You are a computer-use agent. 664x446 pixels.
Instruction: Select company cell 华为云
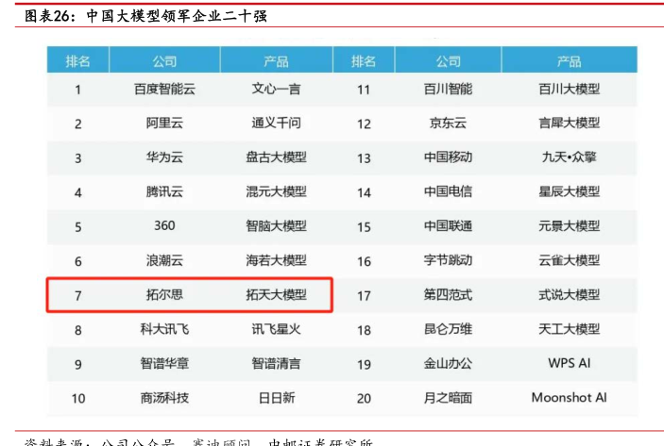tap(164, 157)
